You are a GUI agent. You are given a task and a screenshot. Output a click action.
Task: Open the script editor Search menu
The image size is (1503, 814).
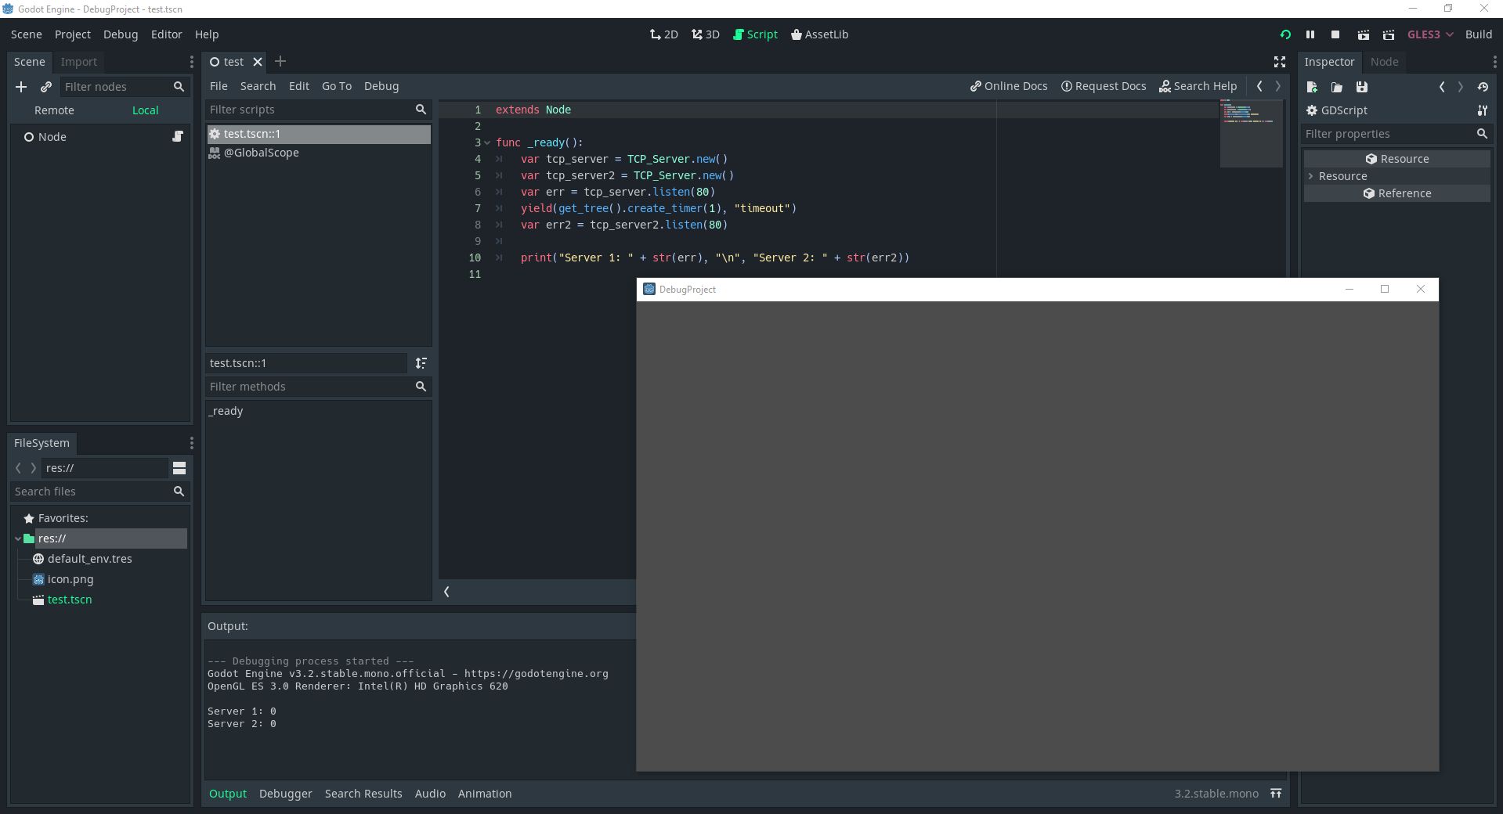(258, 86)
